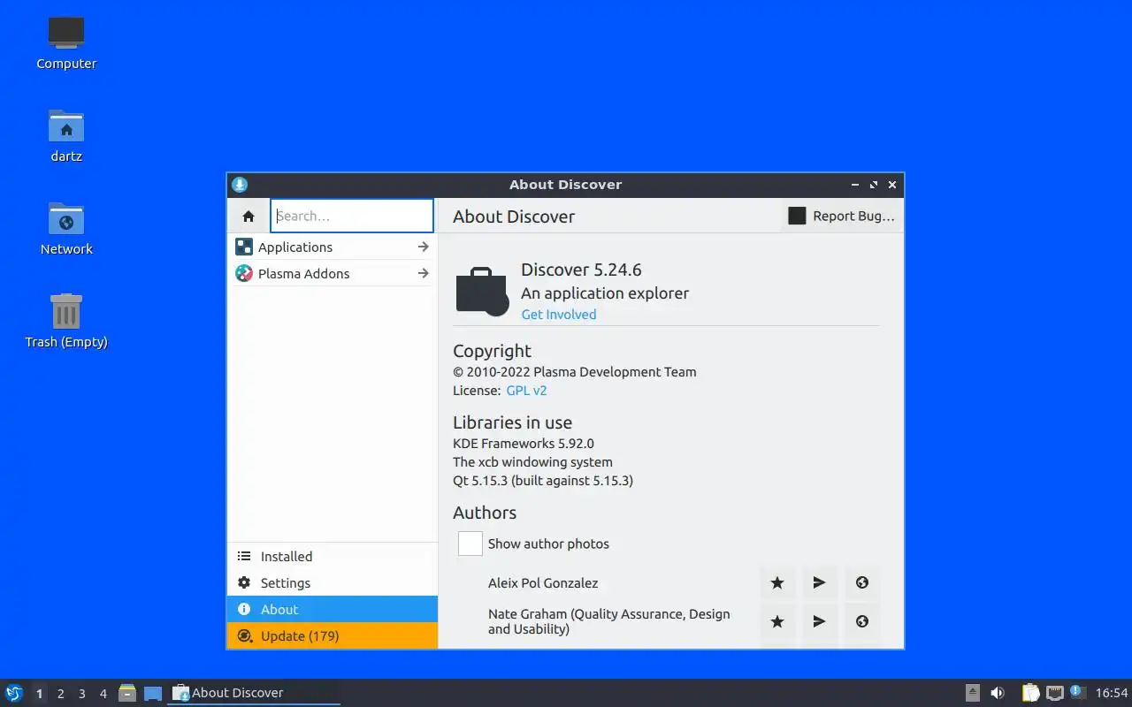Click the email arrow icon for Aleix Pol Gonzalez

820,582
